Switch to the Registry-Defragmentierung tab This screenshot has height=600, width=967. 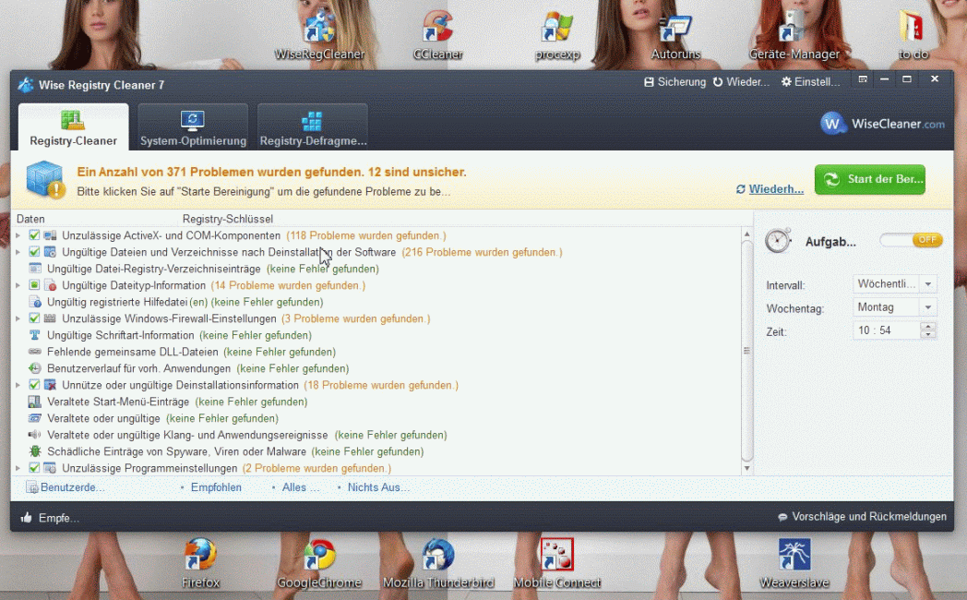tap(313, 127)
